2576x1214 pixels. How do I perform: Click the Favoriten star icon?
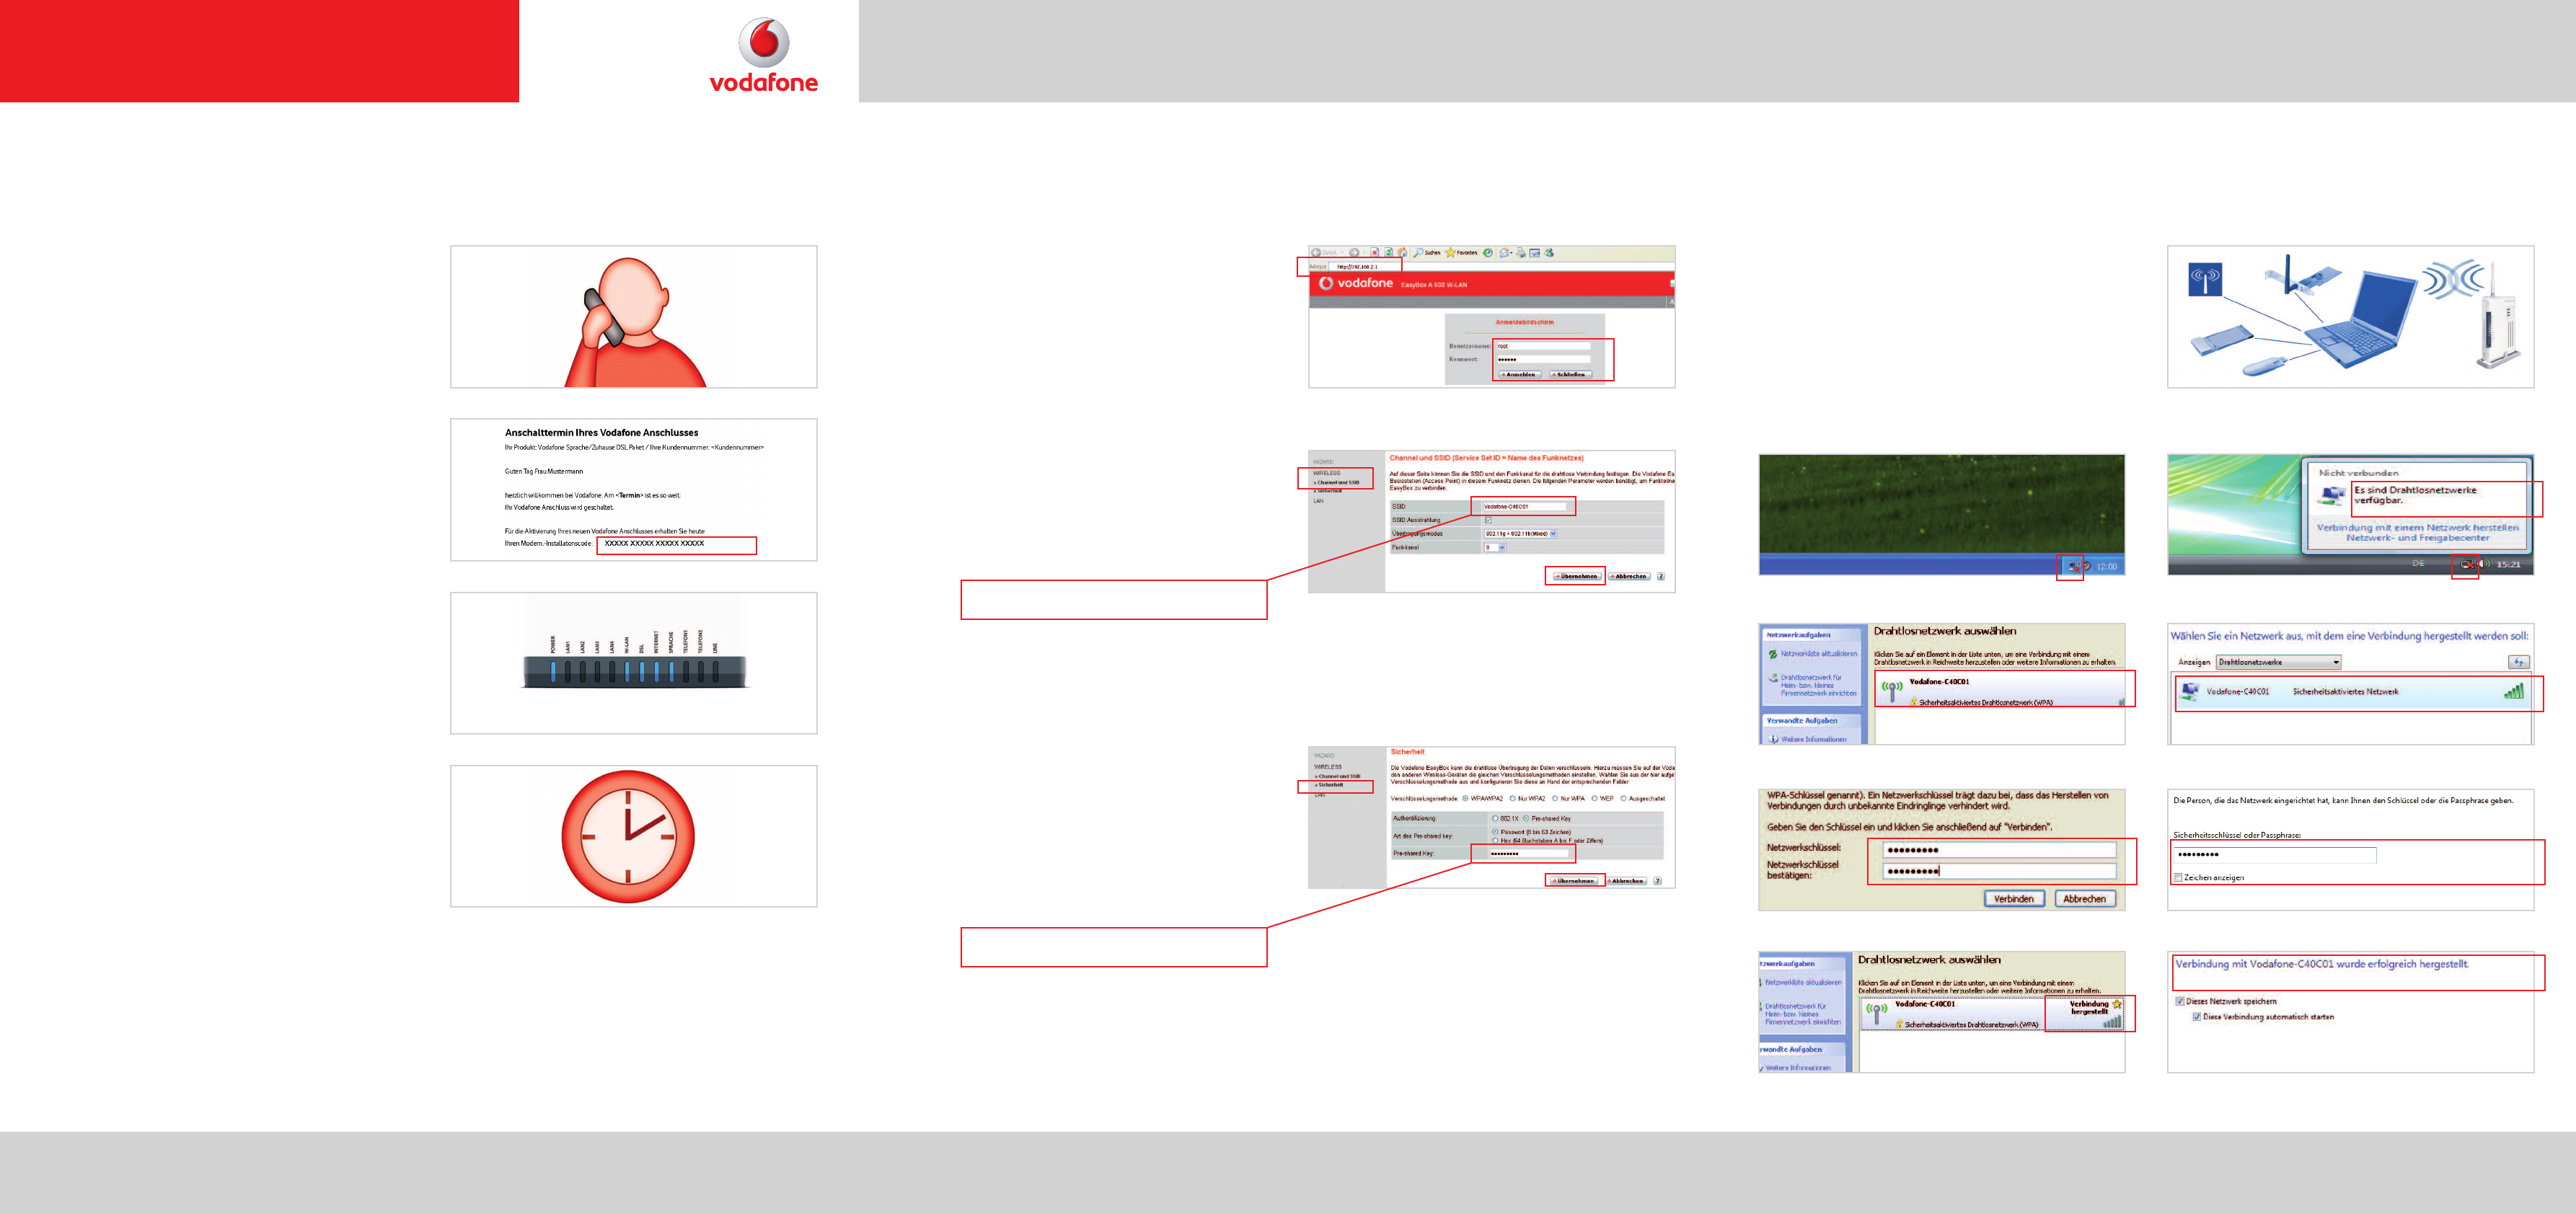tap(1450, 253)
